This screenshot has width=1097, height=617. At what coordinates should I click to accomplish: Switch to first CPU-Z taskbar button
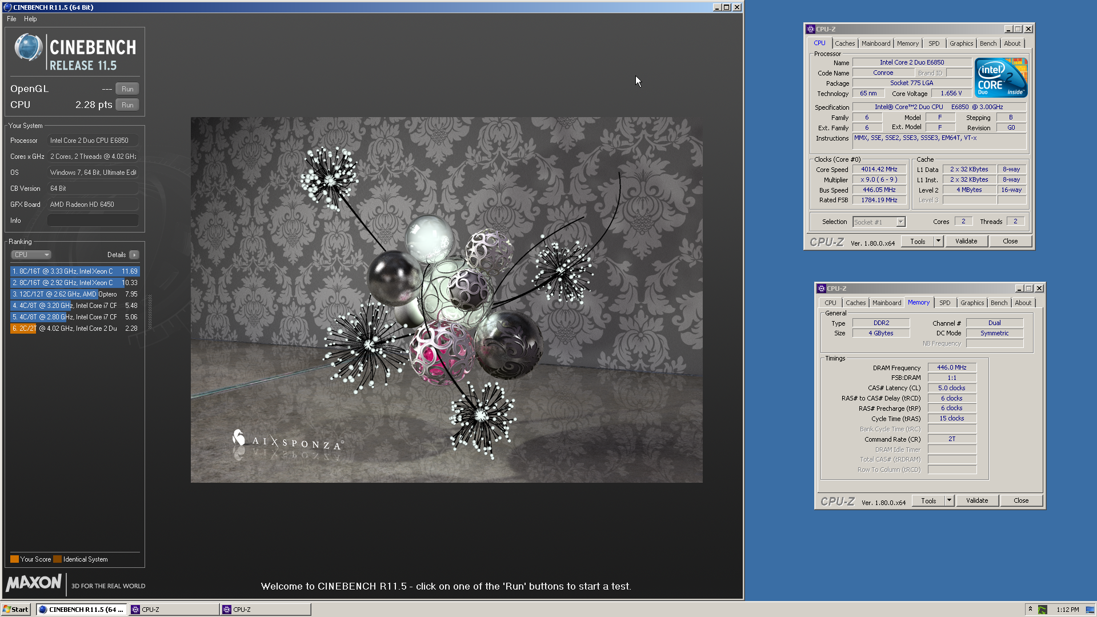[174, 610]
